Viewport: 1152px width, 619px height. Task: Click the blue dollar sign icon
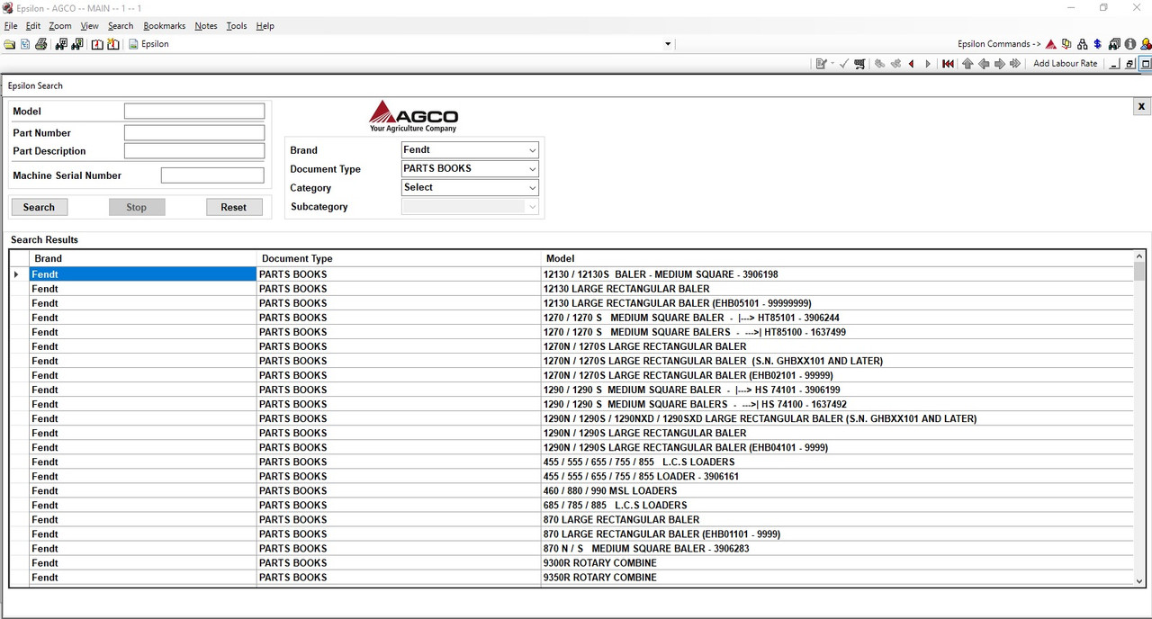pyautogui.click(x=1097, y=44)
